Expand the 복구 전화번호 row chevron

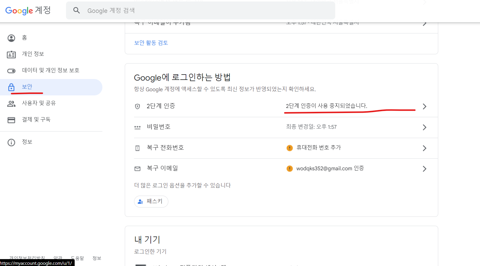pos(424,148)
